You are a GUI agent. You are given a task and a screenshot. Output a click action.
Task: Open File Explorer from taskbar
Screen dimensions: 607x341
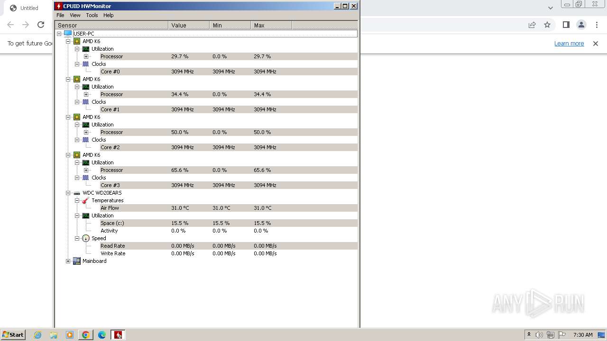(x=54, y=335)
